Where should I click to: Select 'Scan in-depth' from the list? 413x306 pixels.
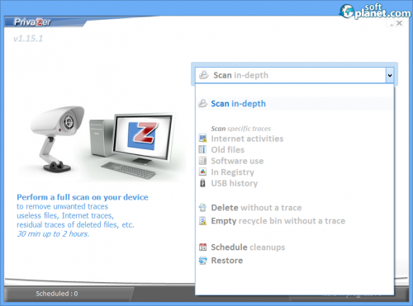[295, 104]
